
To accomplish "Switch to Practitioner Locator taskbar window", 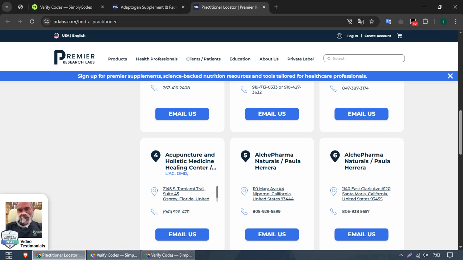I will click(59, 255).
